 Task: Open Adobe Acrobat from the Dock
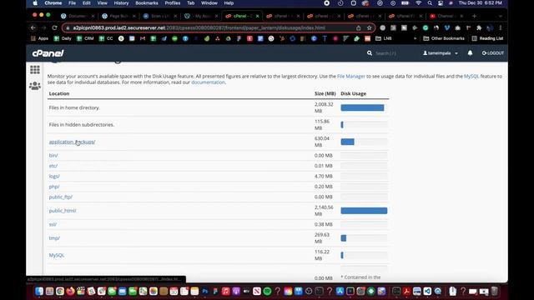406,291
